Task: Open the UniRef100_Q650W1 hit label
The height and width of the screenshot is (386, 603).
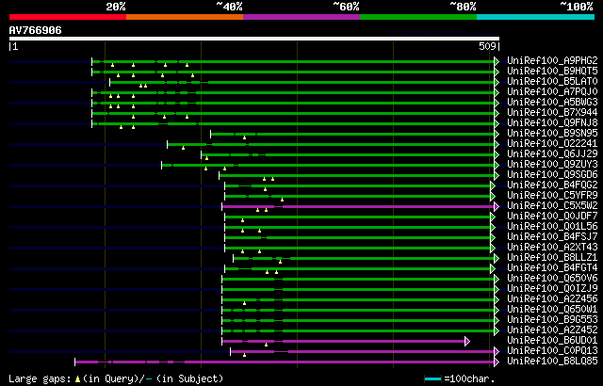Action: 552,310
